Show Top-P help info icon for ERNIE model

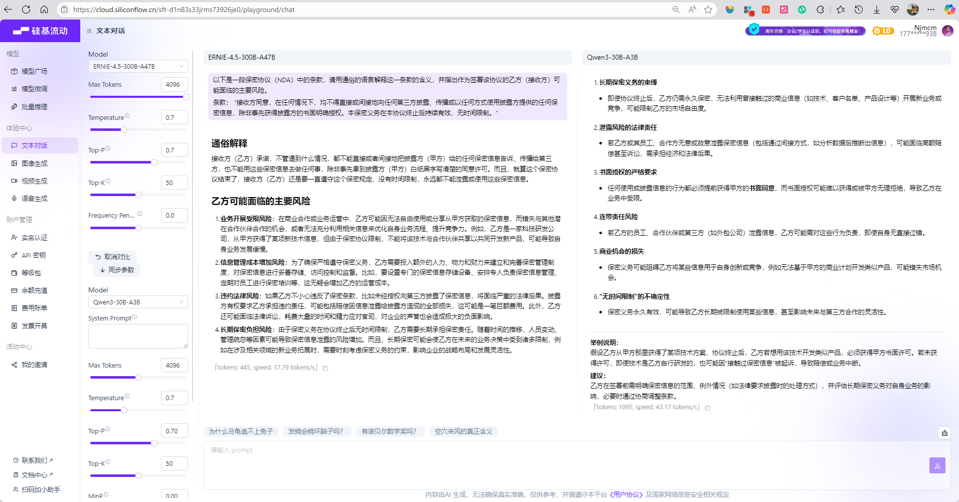(x=108, y=148)
